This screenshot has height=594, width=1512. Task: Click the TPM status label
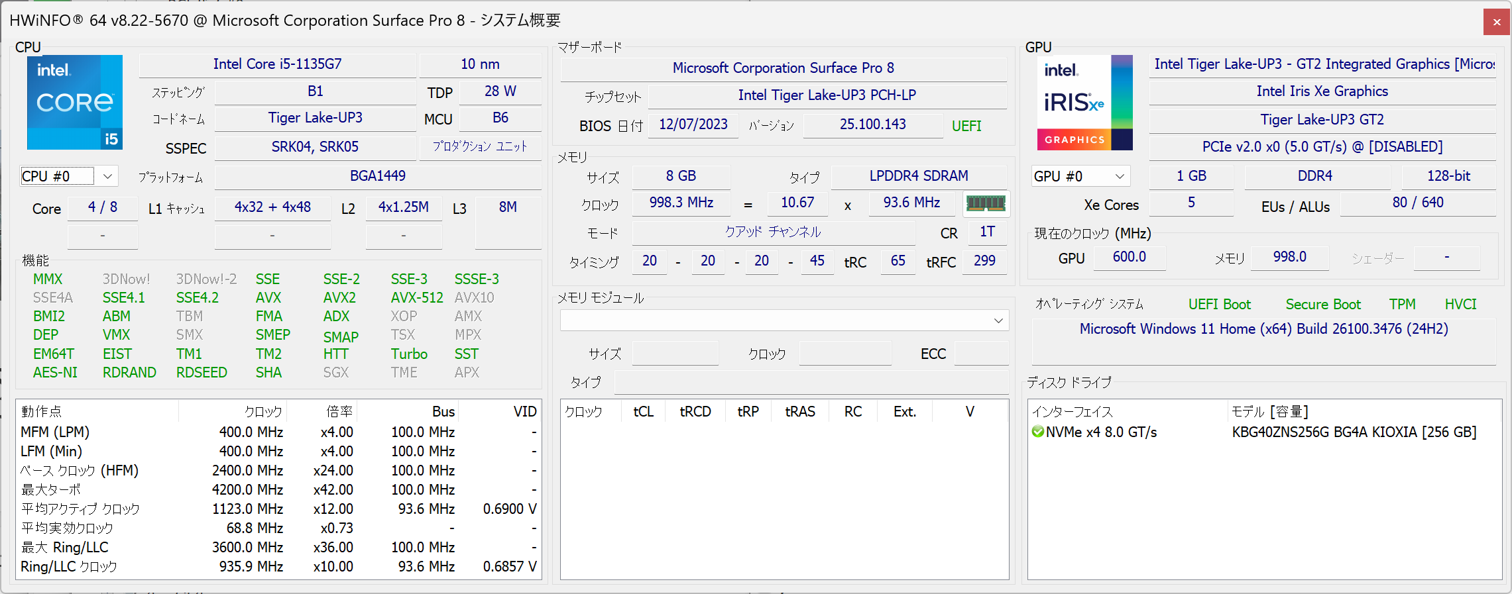pyautogui.click(x=1402, y=305)
